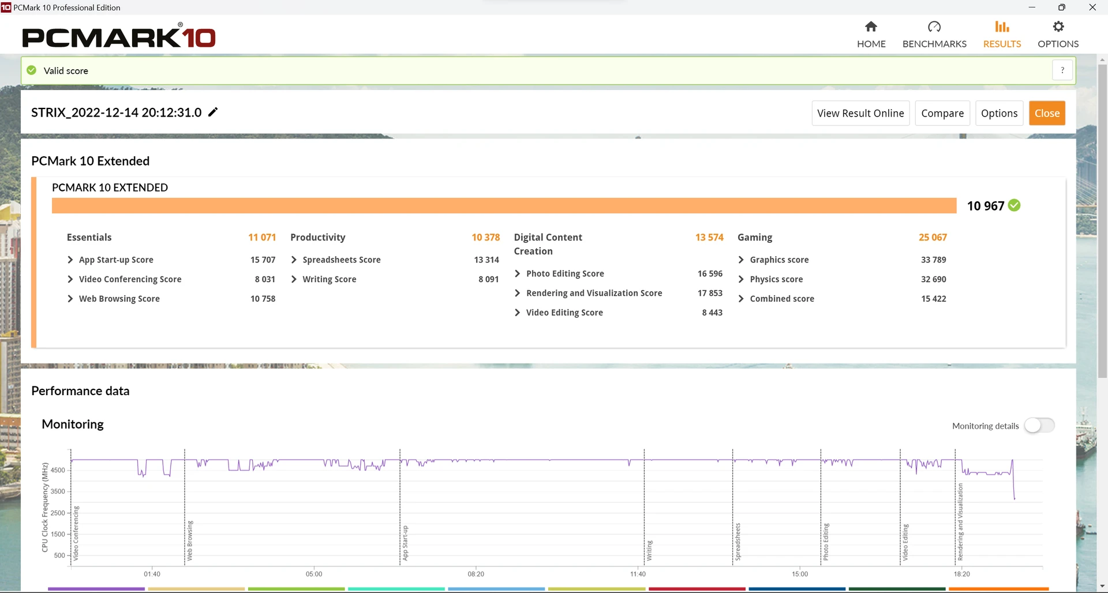The image size is (1108, 593).
Task: Open the Home tab icon
Action: click(871, 27)
